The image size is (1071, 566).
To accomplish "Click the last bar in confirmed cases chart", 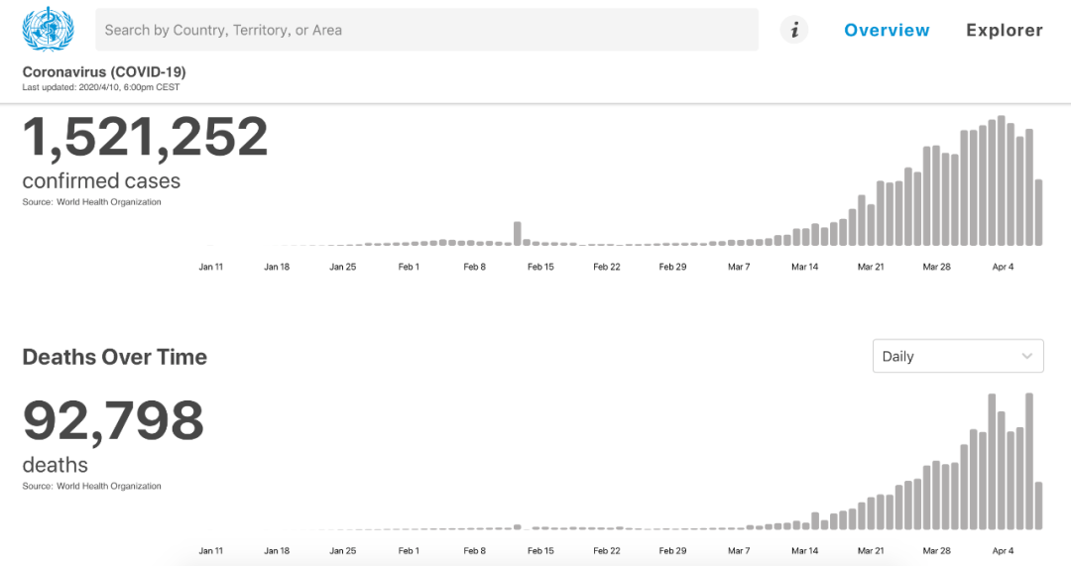I will (1038, 212).
